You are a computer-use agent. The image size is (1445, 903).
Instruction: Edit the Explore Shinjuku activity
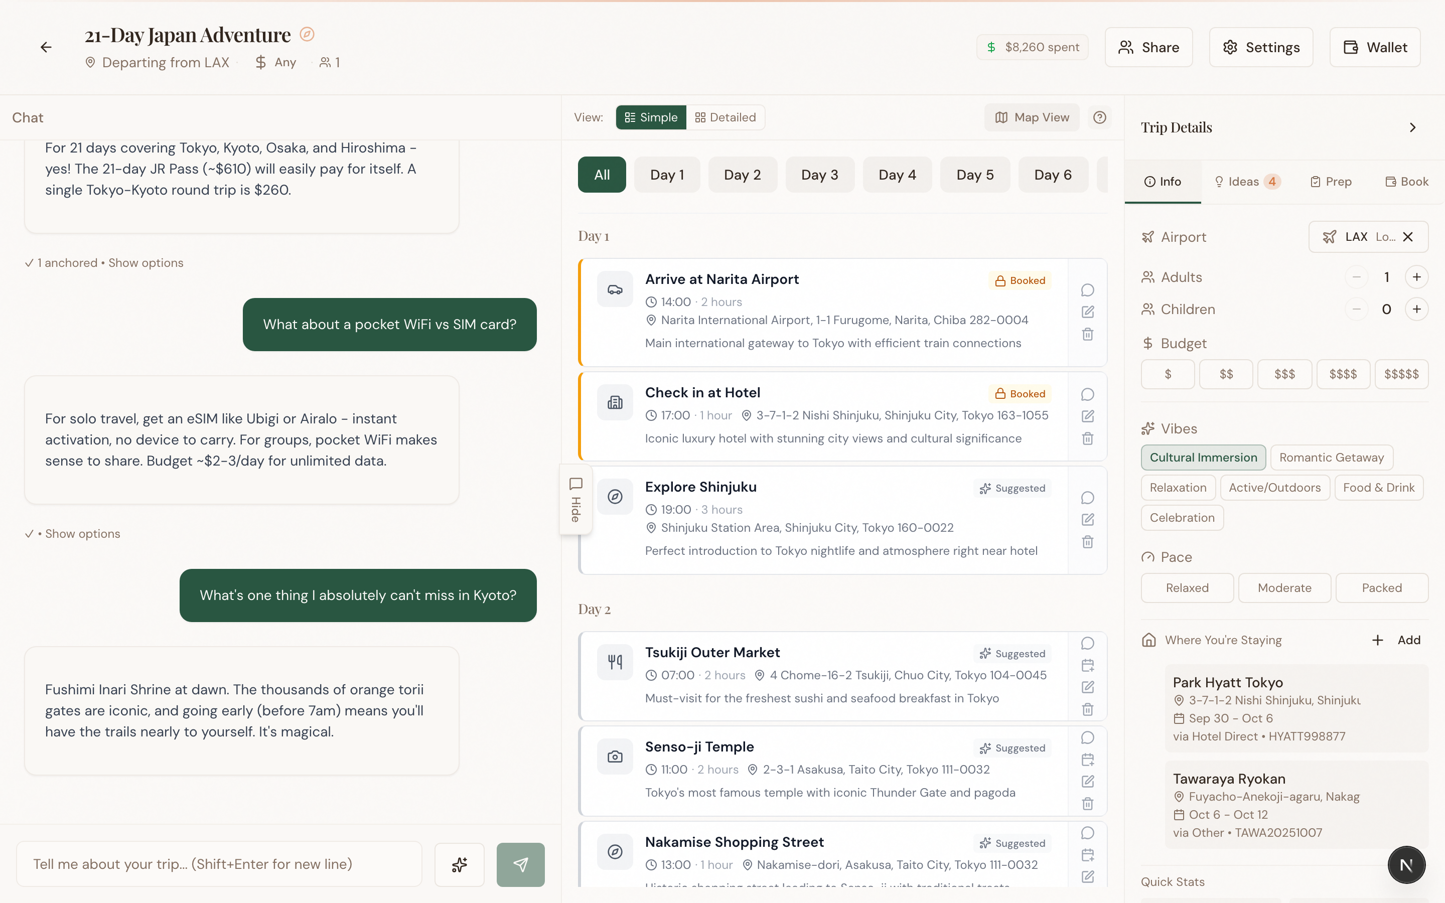point(1087,520)
